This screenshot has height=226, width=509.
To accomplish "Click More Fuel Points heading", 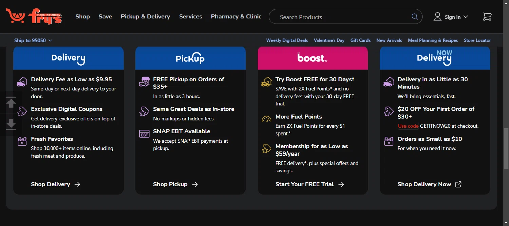I will pos(299,117).
